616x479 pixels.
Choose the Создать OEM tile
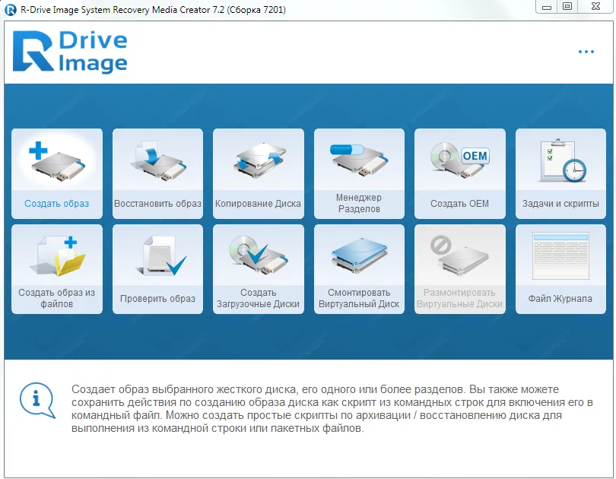click(459, 173)
